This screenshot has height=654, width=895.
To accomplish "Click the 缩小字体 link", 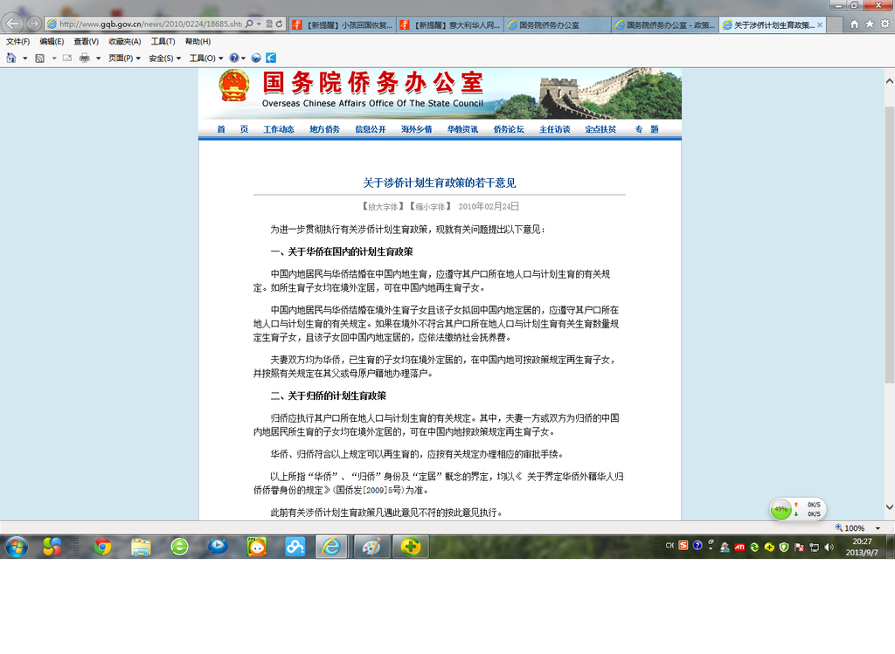I will pos(430,207).
